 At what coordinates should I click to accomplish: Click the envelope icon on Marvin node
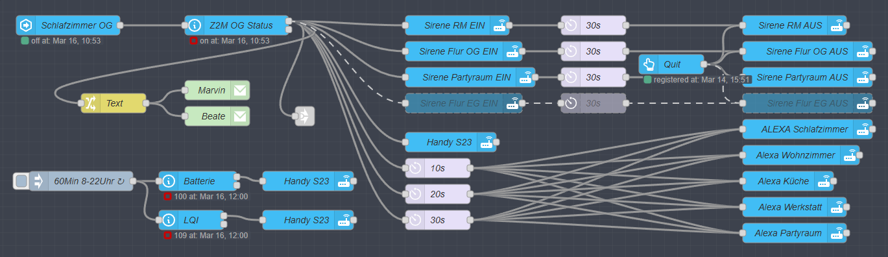tap(240, 90)
